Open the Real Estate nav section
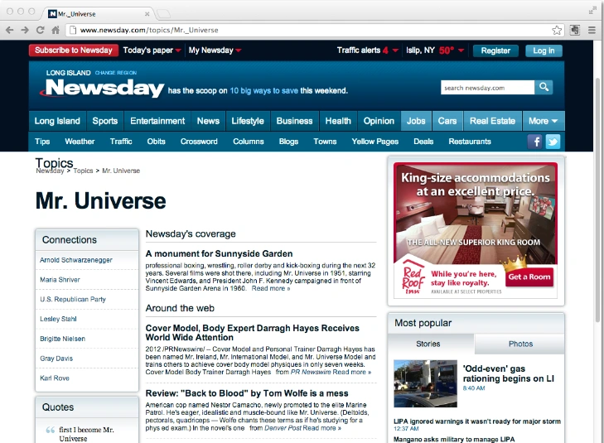This screenshot has width=604, height=443. click(492, 121)
